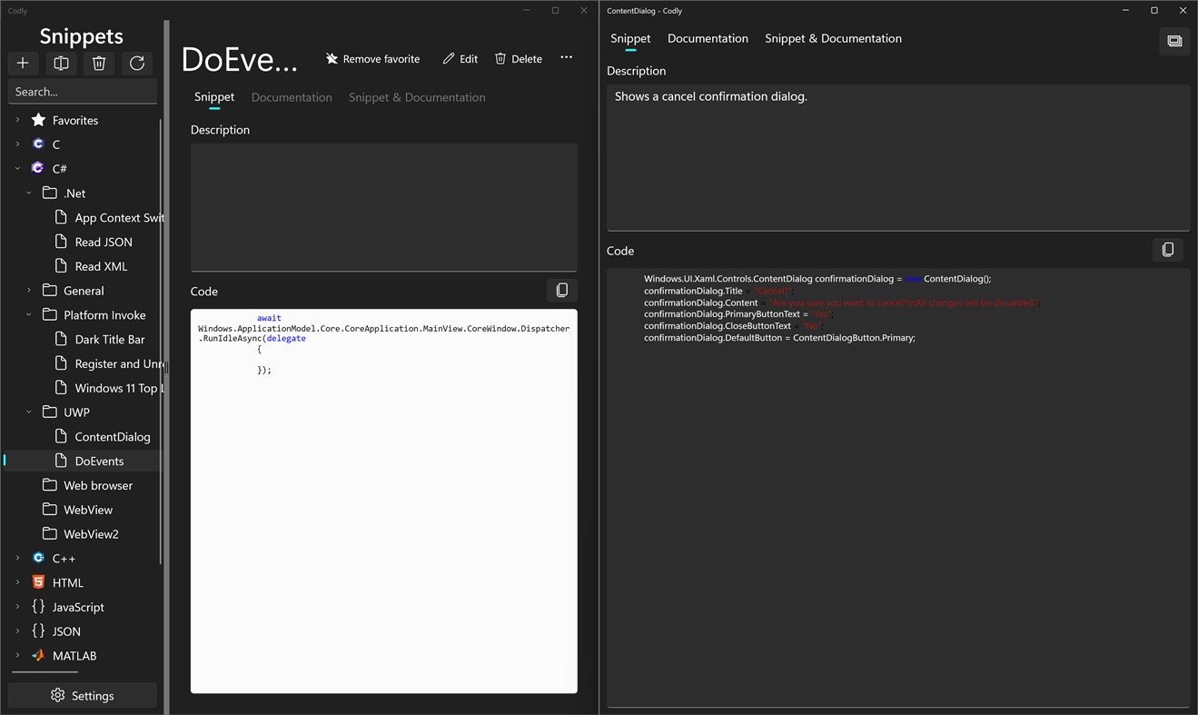Click the JSON braces icon
This screenshot has width=1198, height=715.
pos(38,631)
